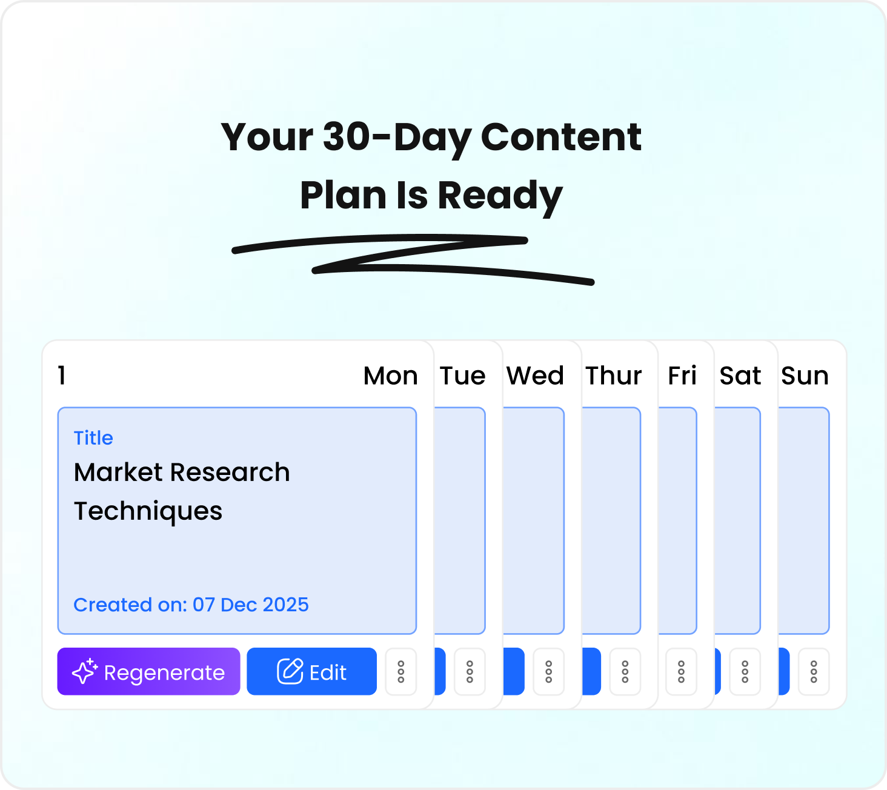This screenshot has width=887, height=790.
Task: Click the Regenerate button on Monday card
Action: [x=148, y=671]
